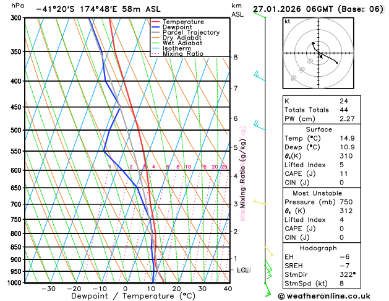Click the -30 temperature axis label
This screenshot has width=389, height=301.
[x=48, y=289]
